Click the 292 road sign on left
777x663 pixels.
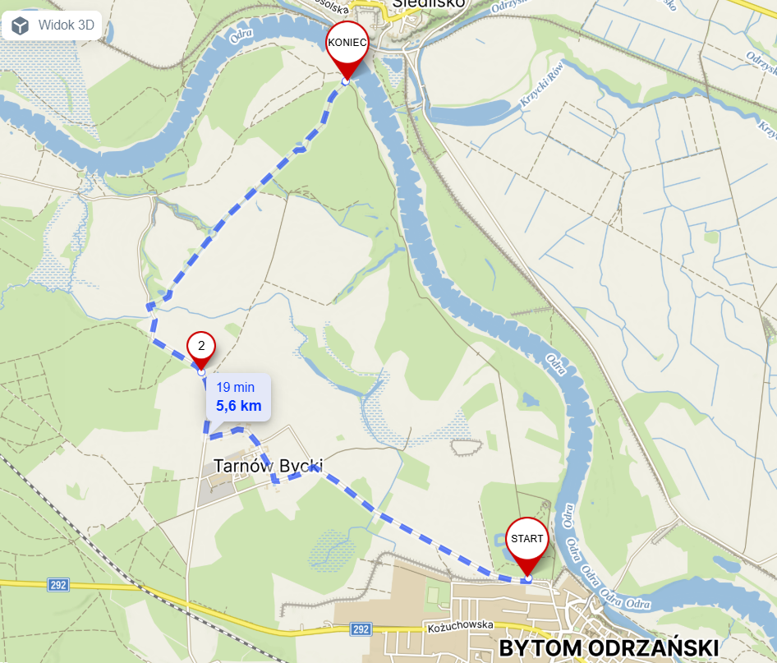(58, 585)
